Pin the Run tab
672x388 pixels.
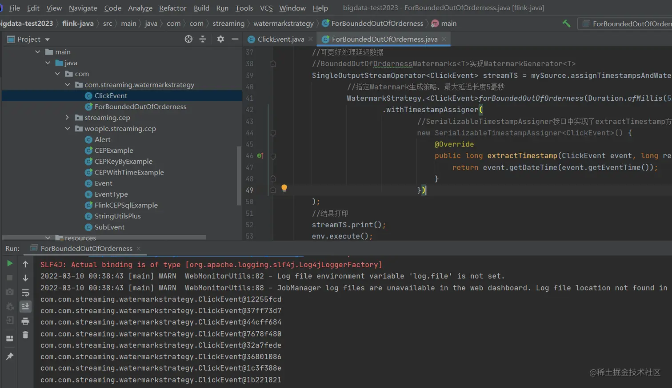point(10,356)
